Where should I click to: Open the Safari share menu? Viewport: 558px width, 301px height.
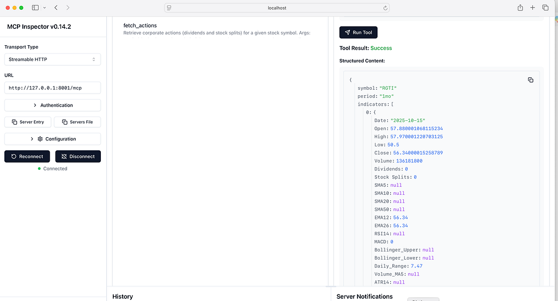point(520,8)
